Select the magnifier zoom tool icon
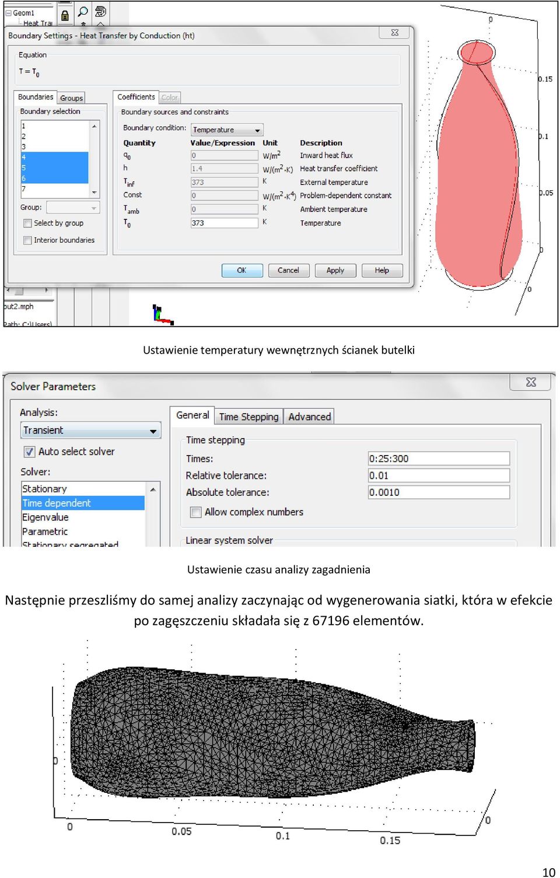The image size is (560, 878). click(x=83, y=12)
